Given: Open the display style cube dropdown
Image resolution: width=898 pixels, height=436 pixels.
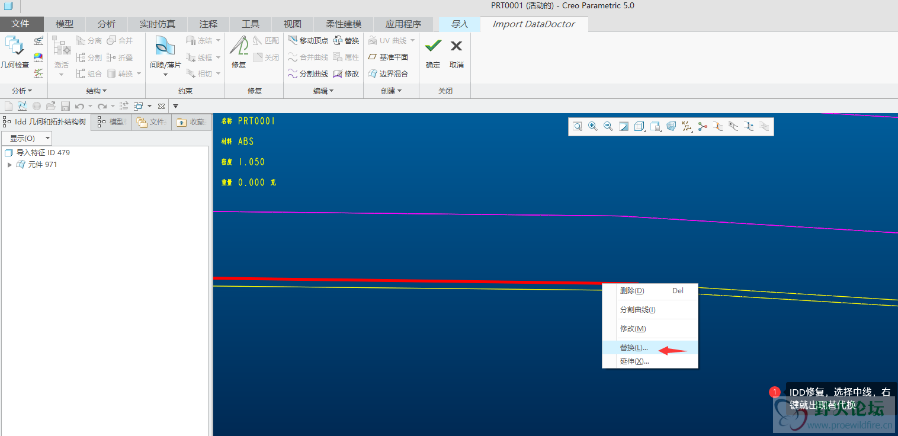Looking at the screenshot, I should (640, 126).
